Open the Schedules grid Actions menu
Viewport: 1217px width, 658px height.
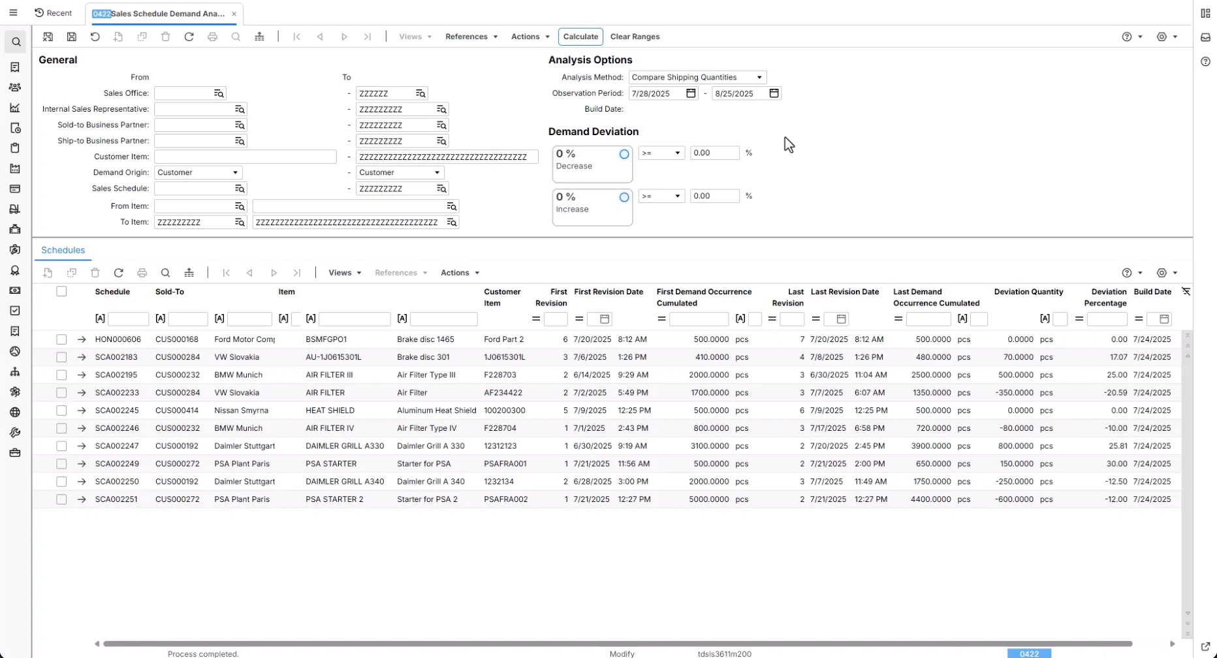(x=460, y=273)
